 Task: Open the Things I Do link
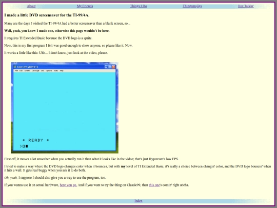pos(138,6)
